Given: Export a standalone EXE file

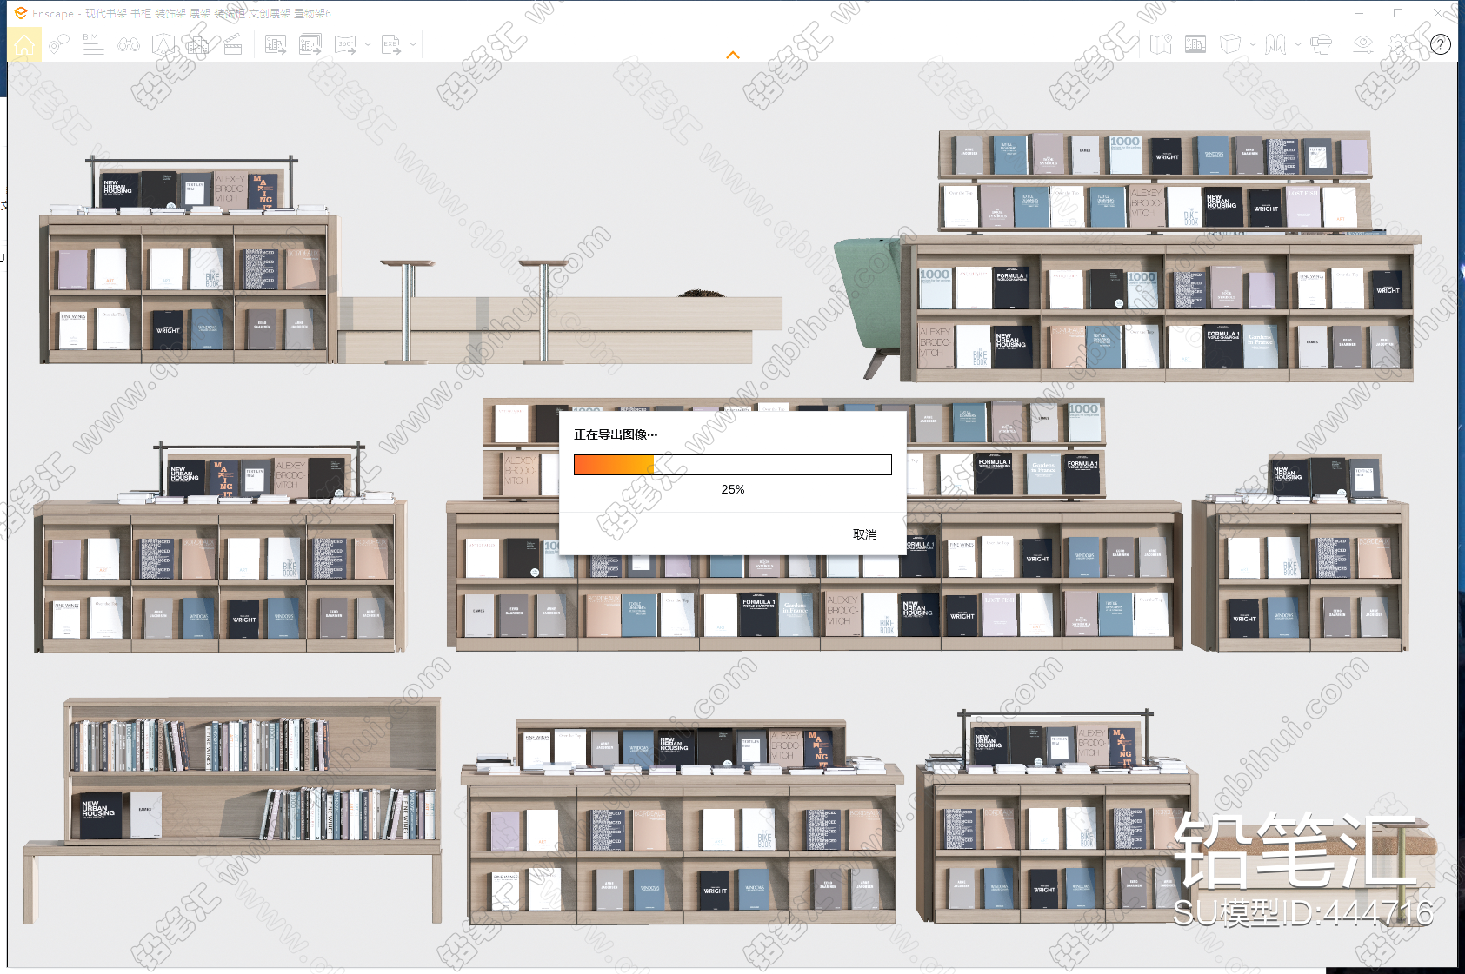Looking at the screenshot, I should tap(392, 44).
